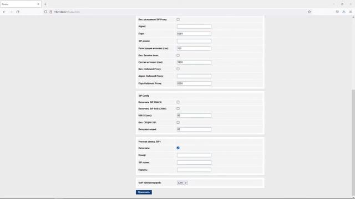Enable the reserve SIP Proxy checkbox
Screen dimensions: 355x199
[x=178, y=19]
